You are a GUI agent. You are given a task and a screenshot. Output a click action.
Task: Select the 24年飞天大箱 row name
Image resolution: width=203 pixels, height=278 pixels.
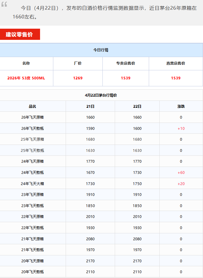pos(33,184)
